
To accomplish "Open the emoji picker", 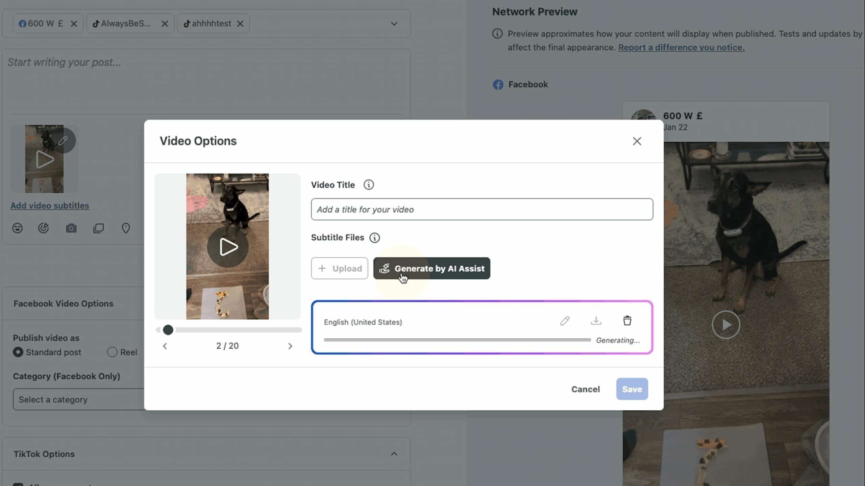I will coord(17,228).
